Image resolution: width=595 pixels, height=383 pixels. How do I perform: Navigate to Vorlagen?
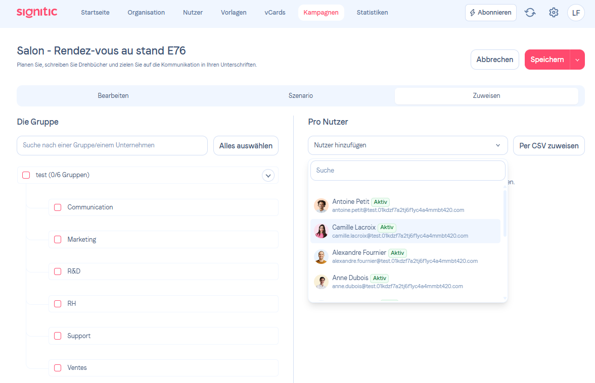[234, 13]
